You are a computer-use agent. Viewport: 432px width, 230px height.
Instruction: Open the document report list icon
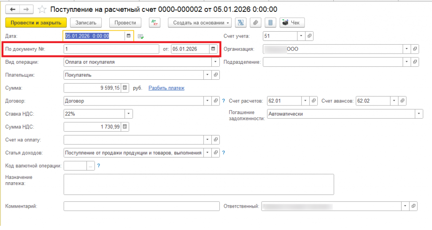(270, 23)
